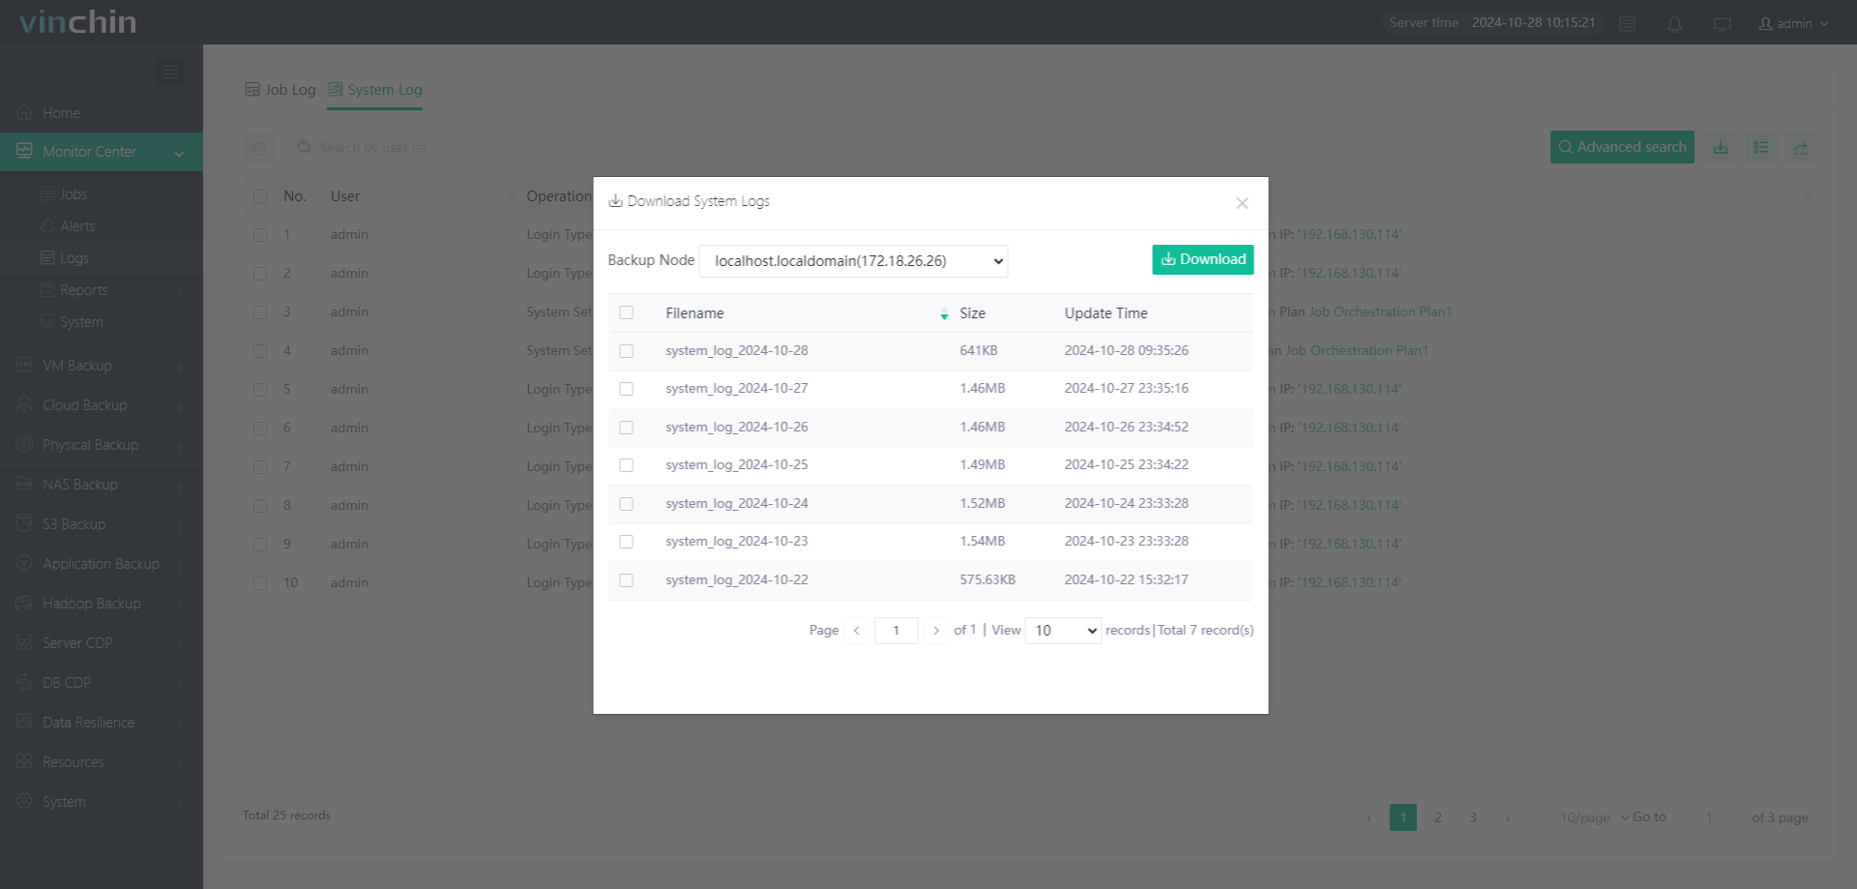Click the export/share icon in the toolbar
This screenshot has width=1857, height=889.
pyautogui.click(x=1801, y=147)
